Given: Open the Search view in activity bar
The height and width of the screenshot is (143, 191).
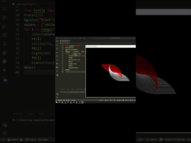Looking at the screenshot, I should [x=57, y=45].
